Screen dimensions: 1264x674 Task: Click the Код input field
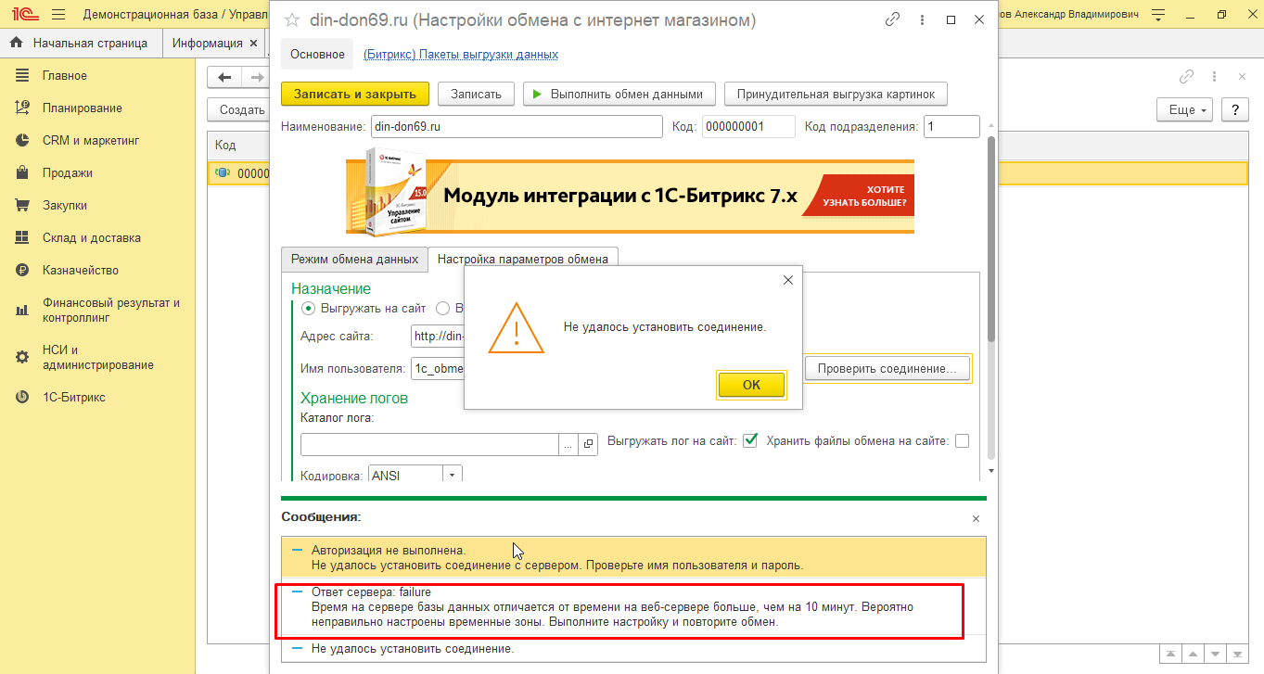(748, 127)
